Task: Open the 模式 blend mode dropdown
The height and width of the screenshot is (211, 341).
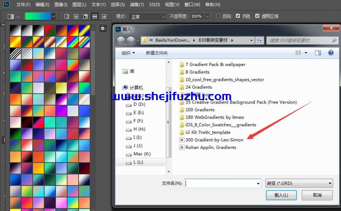Action: (x=147, y=17)
